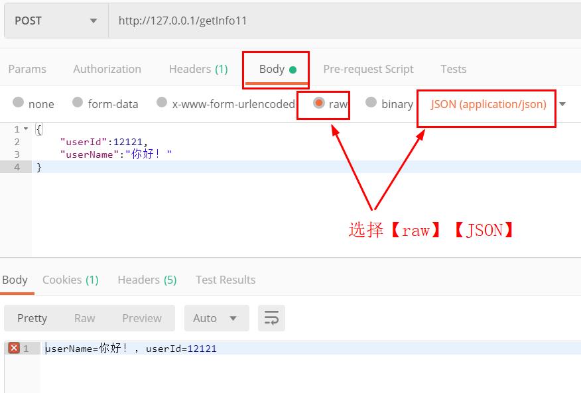Image resolution: width=581 pixels, height=393 pixels.
Task: Click the line-wrap icon beside the Auto dropdown
Action: coord(271,318)
